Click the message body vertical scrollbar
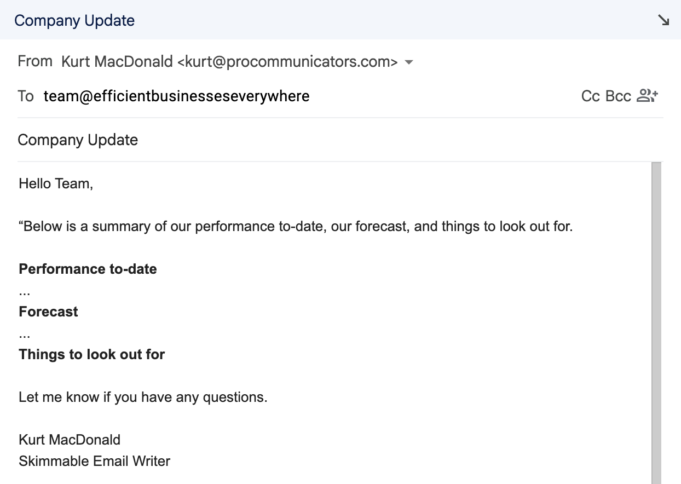Screen dimensions: 681x484 (x=656, y=323)
